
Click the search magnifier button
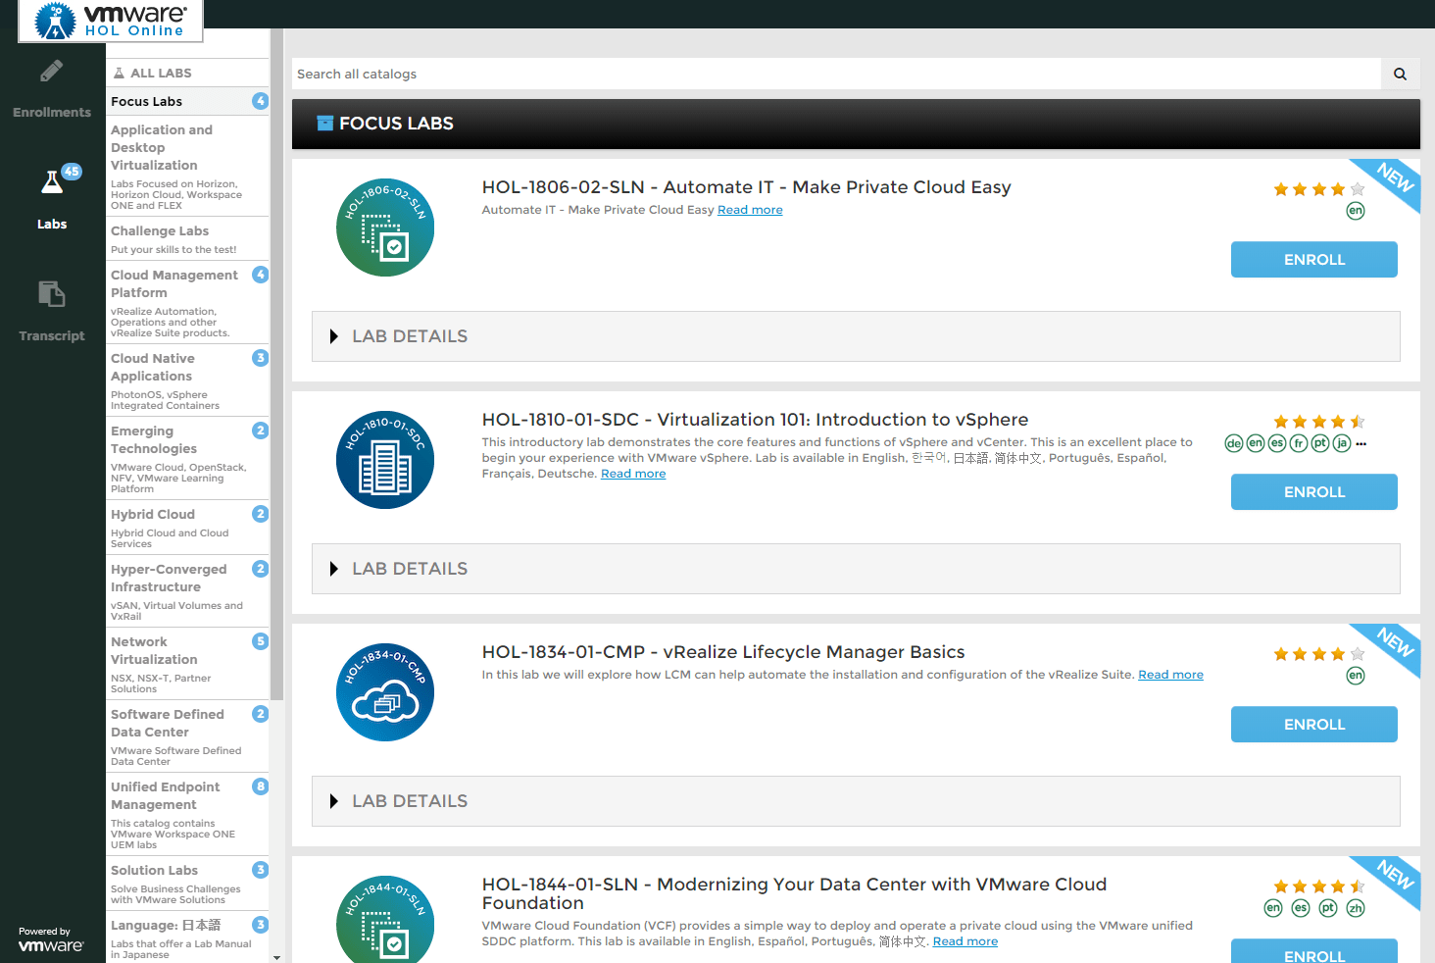point(1400,74)
